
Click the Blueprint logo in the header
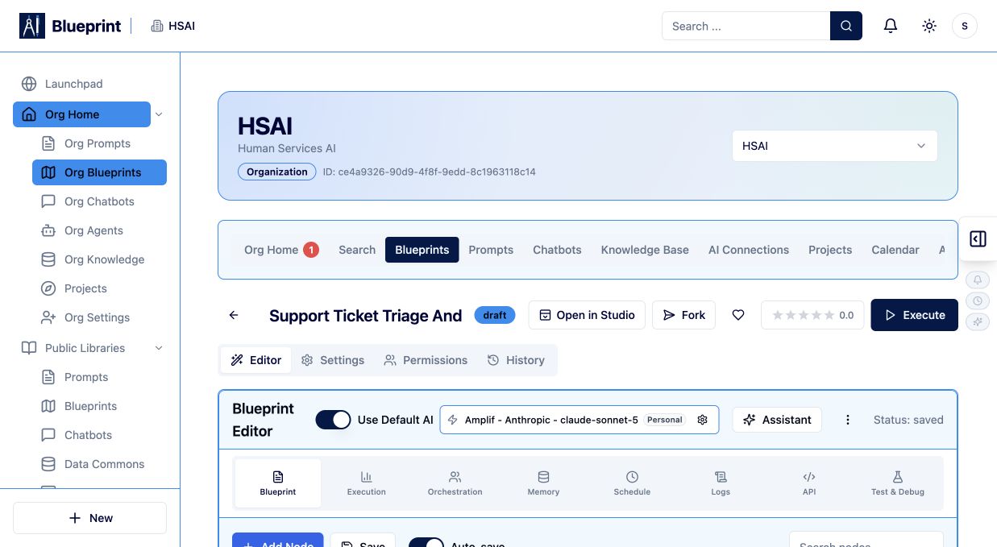pos(70,26)
